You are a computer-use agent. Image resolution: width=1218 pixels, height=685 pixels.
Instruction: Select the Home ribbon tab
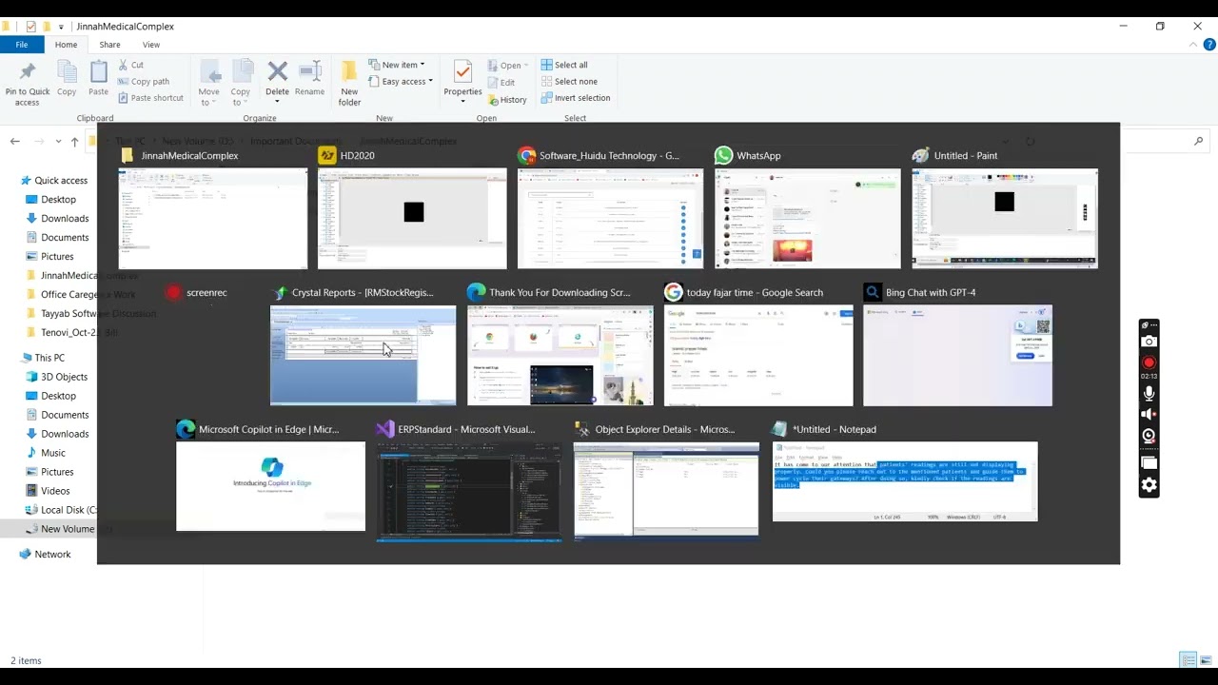coord(66,45)
